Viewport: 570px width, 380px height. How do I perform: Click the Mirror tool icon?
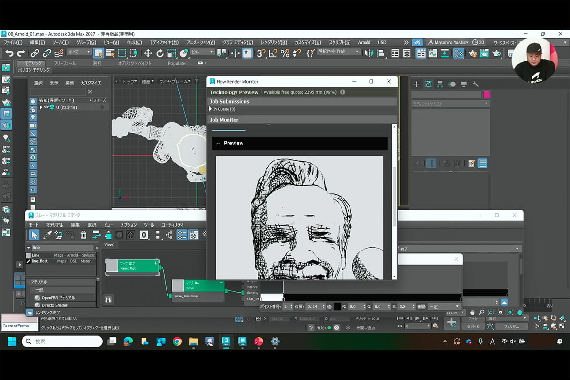pyautogui.click(x=369, y=53)
